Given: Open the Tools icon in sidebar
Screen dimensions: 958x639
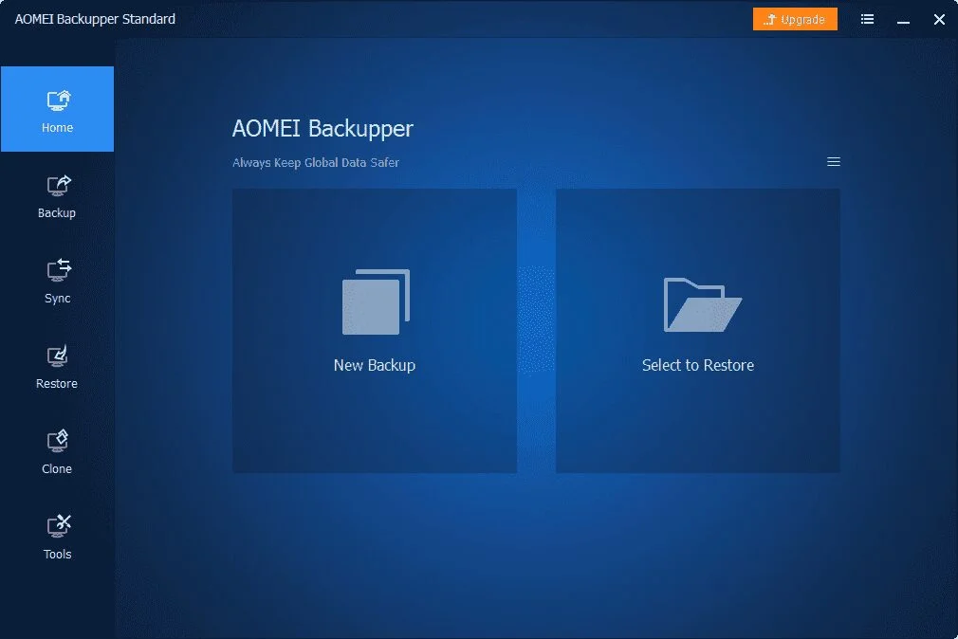Looking at the screenshot, I should [x=58, y=527].
